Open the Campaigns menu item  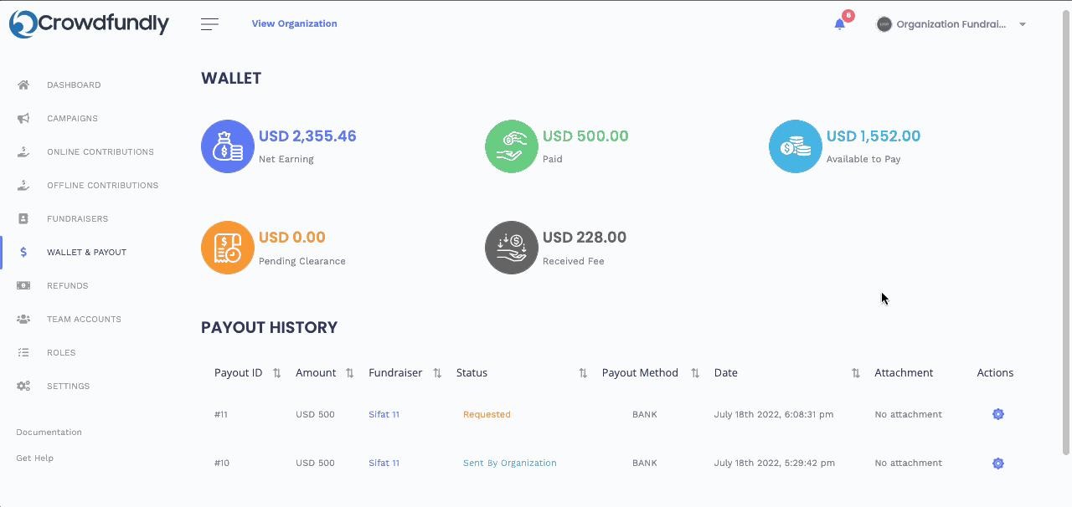[72, 118]
